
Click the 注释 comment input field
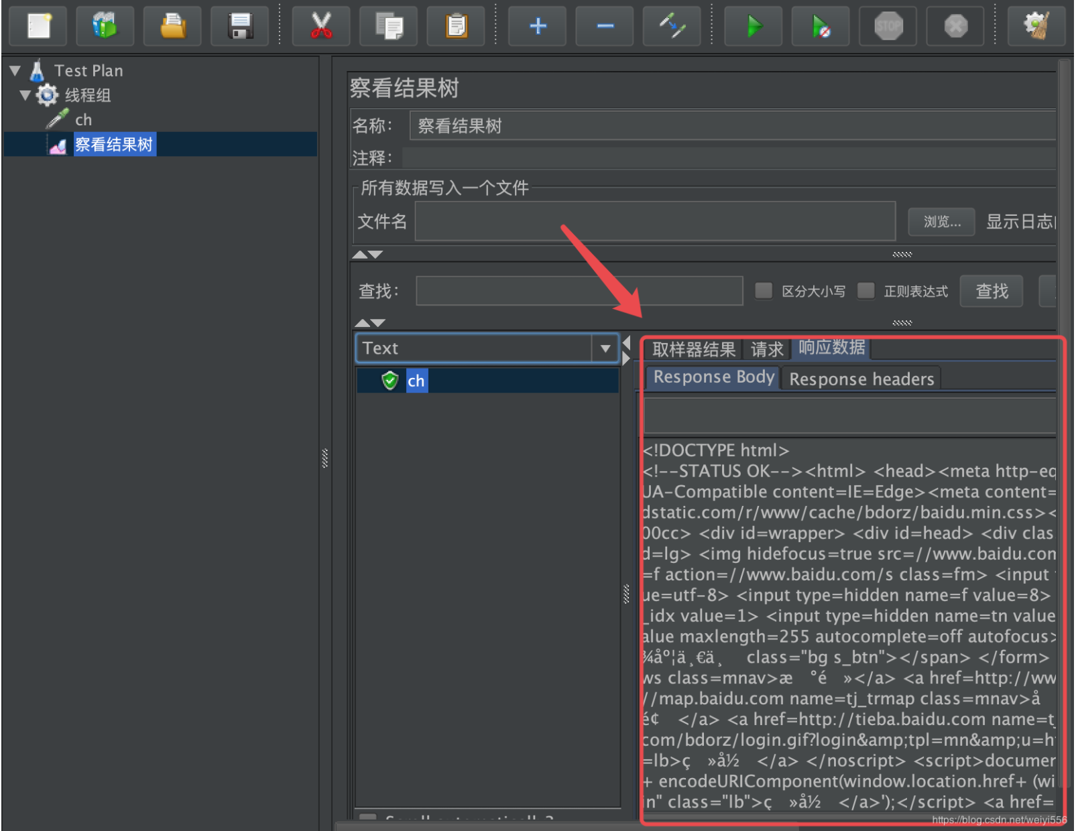tap(729, 158)
